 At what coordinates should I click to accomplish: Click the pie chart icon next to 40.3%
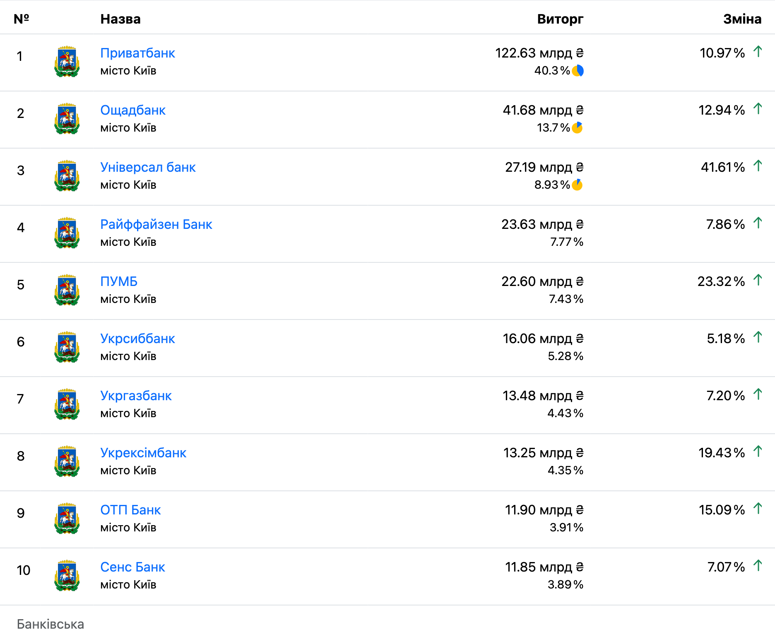point(578,71)
